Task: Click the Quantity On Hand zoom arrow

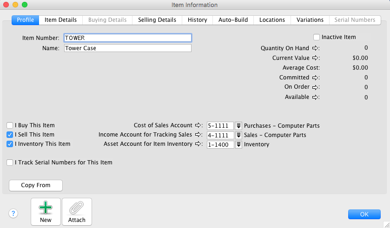Action: point(315,48)
